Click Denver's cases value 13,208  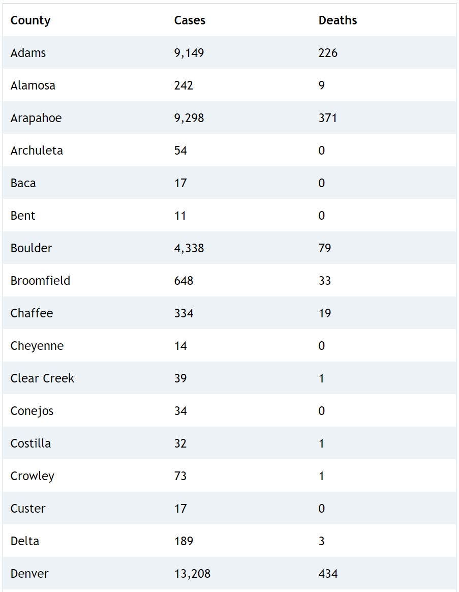[x=192, y=574]
